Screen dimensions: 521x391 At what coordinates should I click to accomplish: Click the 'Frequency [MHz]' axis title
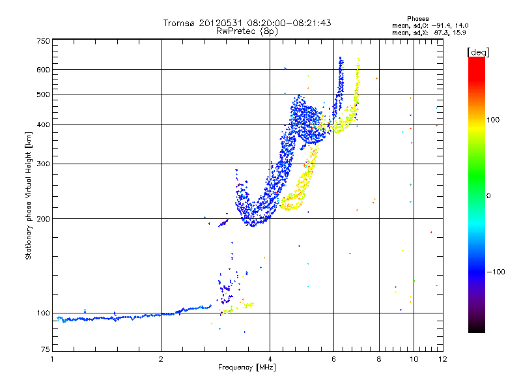(247, 368)
